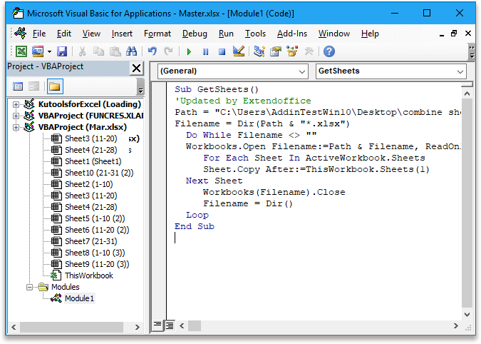Expand the VBAProject (Mar.xlsx) node
The width and height of the screenshot is (481, 344).
pos(16,127)
